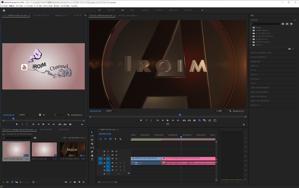
Task: Click the Export Frame camera icon in Program monitor
Action: 194,120
